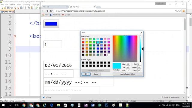Open the File menu in Notepad++
Viewport: 192px width, 108px height.
pyautogui.click(x=2, y=5)
